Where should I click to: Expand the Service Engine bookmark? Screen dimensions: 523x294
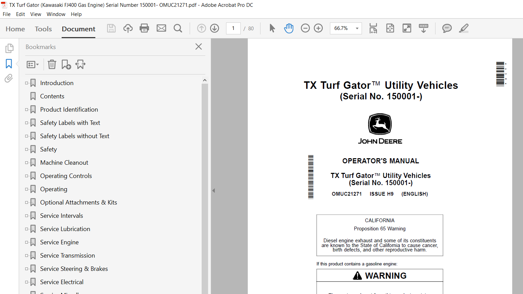[x=27, y=242]
